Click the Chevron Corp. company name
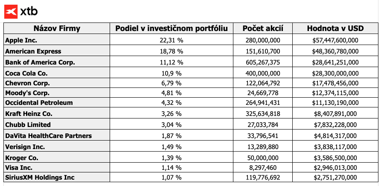381x186 pixels. (x=28, y=83)
